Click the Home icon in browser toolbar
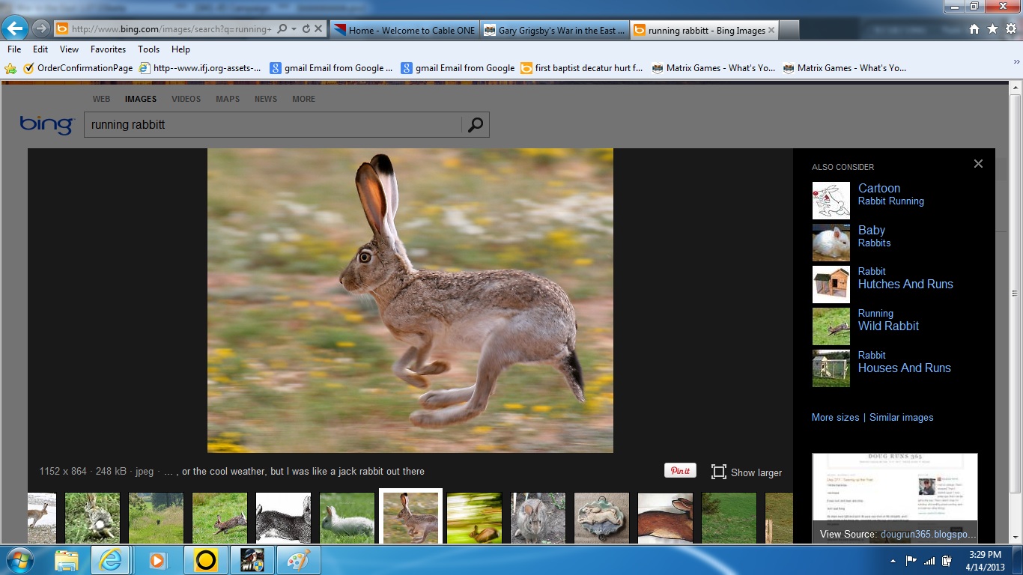The image size is (1023, 575). coord(974,29)
